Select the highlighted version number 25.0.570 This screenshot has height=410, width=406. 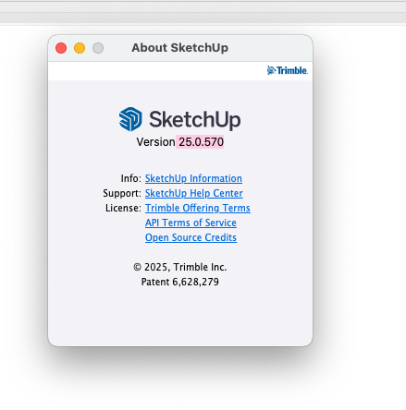point(201,142)
